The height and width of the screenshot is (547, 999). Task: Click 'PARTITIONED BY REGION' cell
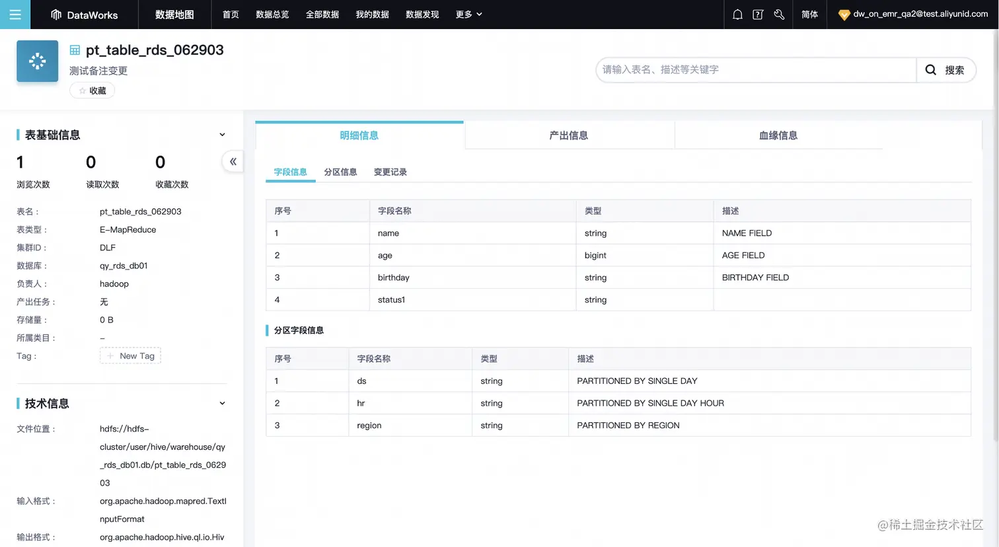[x=770, y=425]
